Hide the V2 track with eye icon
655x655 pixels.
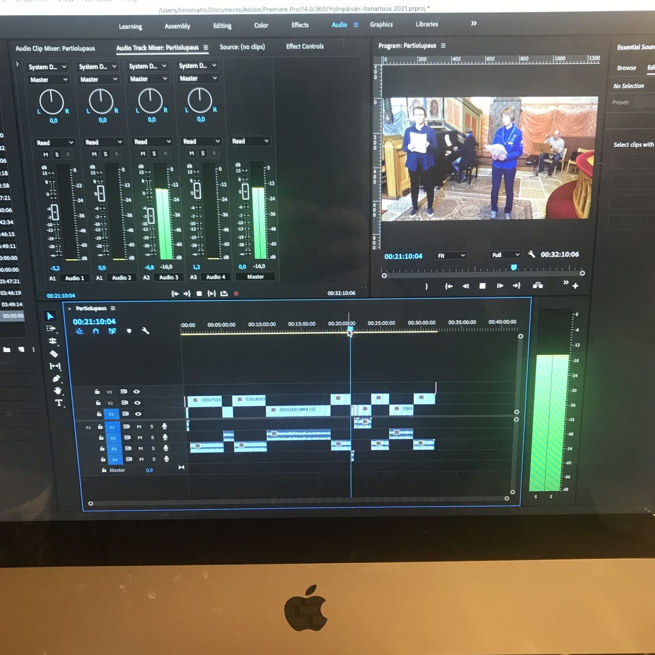138,403
